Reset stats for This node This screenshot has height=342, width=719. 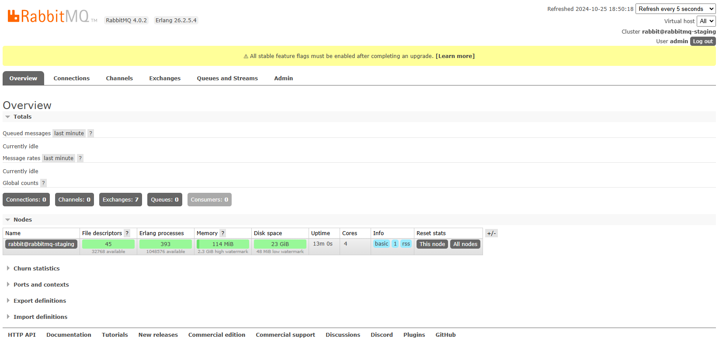(432, 244)
